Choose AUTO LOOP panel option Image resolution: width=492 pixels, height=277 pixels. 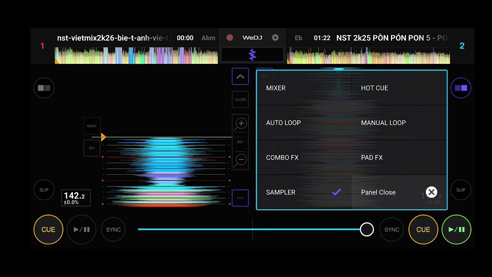(x=304, y=123)
